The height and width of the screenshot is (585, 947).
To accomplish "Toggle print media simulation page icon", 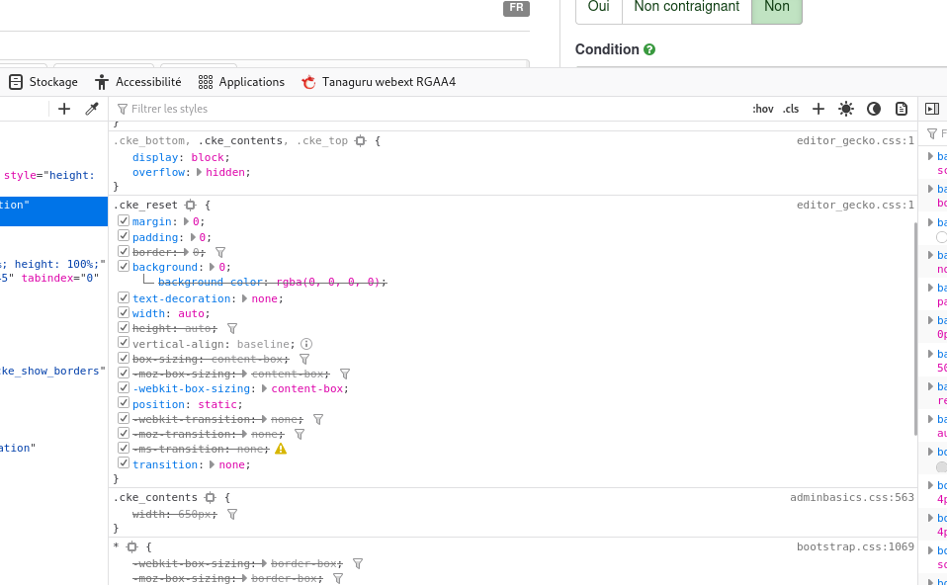I will pos(902,109).
